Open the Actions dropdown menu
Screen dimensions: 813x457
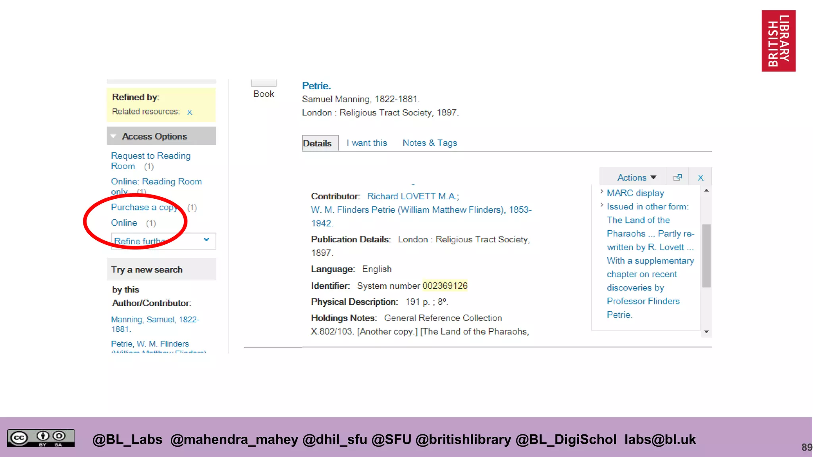click(636, 177)
